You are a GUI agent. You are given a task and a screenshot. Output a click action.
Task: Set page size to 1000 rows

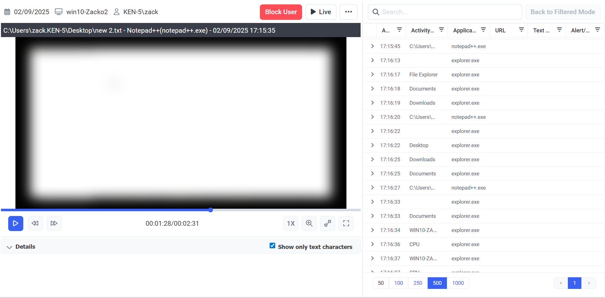tap(458, 283)
